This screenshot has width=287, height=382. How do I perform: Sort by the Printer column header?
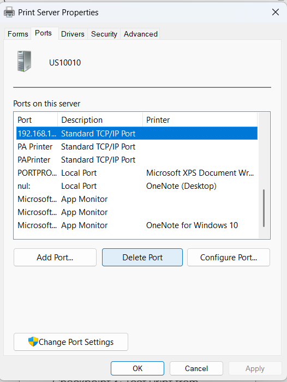tap(200, 120)
